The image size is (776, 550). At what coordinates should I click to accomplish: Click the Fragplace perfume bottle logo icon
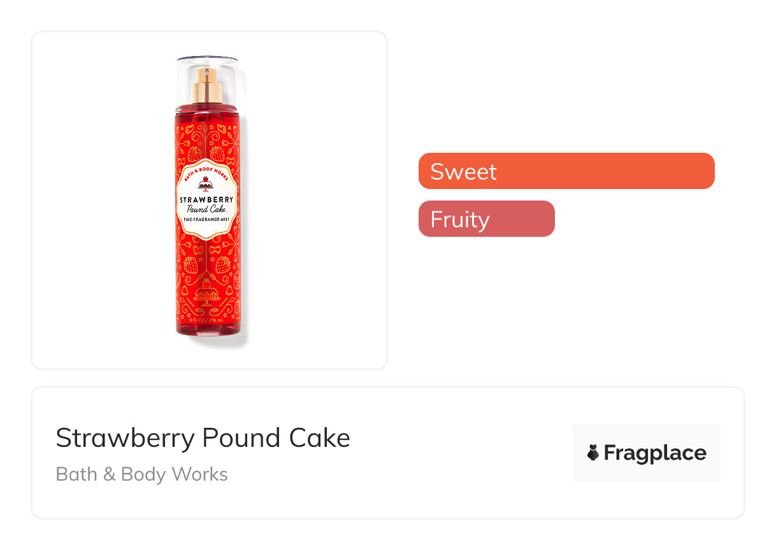[593, 453]
